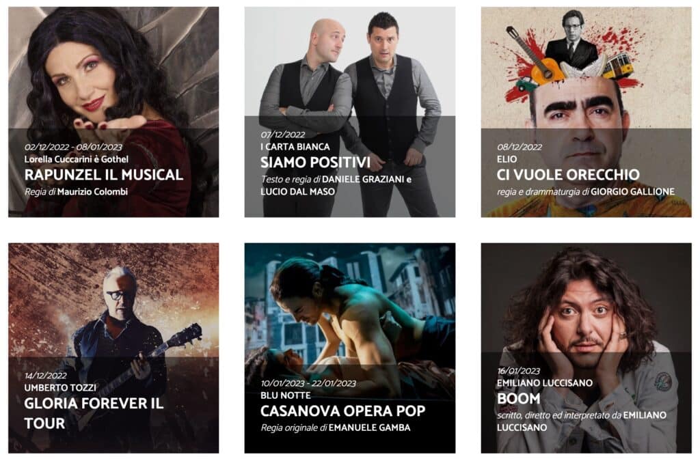Open the CASANOVA OPERA POP title link
Screen dimensions: 700x461
point(342,410)
